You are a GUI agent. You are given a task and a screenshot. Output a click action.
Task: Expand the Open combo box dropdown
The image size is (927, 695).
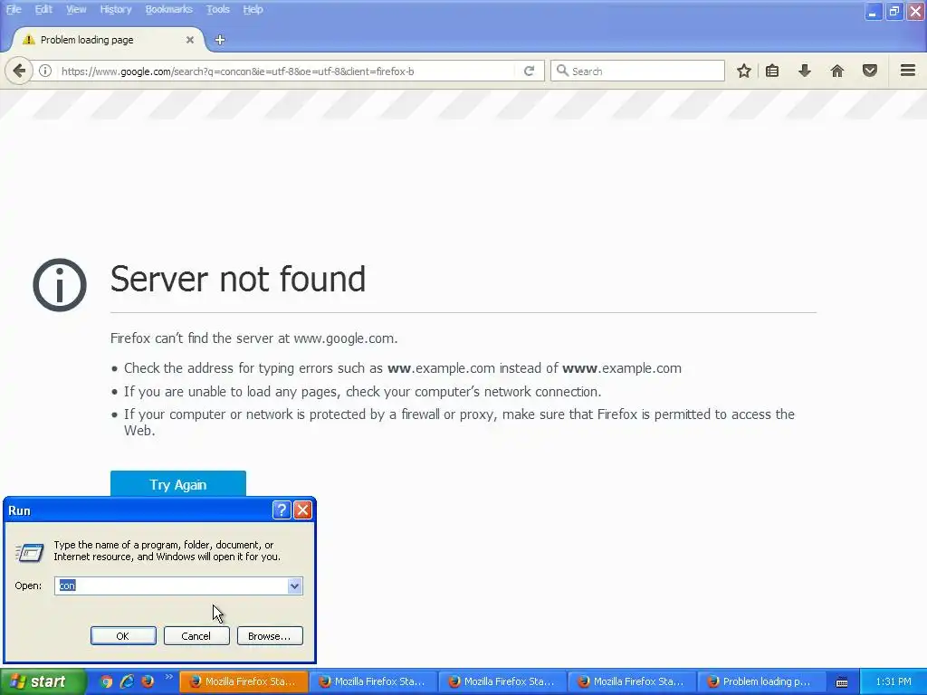(x=294, y=586)
